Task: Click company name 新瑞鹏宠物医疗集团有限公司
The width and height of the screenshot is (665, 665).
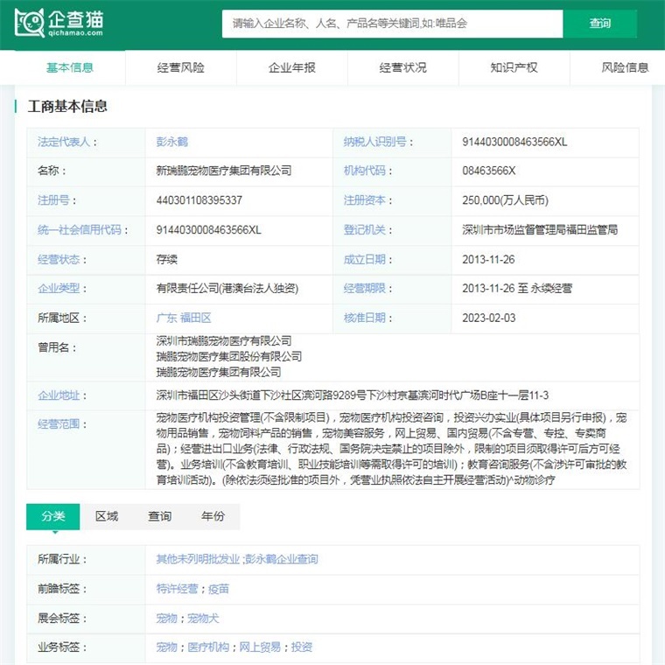Action: click(x=223, y=171)
